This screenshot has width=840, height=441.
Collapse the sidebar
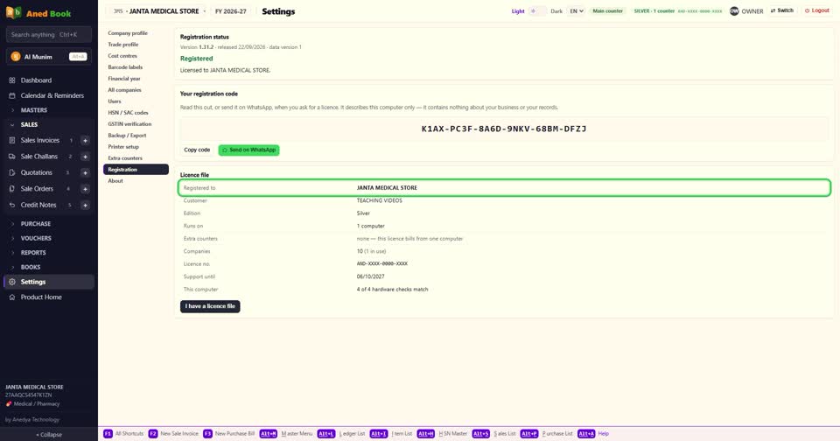(49, 435)
